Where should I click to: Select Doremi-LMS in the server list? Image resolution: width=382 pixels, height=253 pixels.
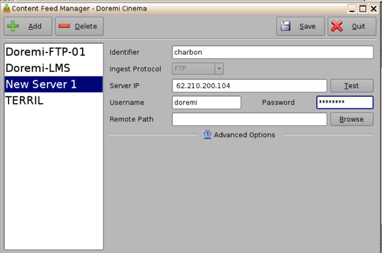tap(53, 68)
